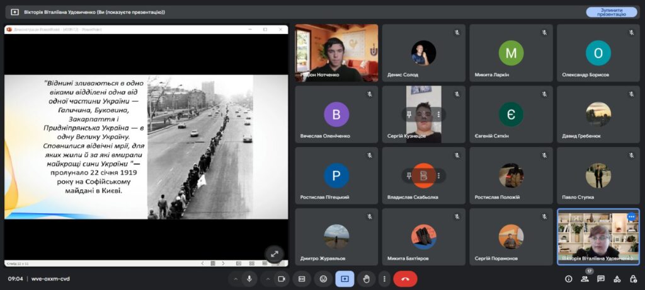The width and height of the screenshot is (645, 290).
Task: Open the meeting details info icon
Action: coord(568,278)
